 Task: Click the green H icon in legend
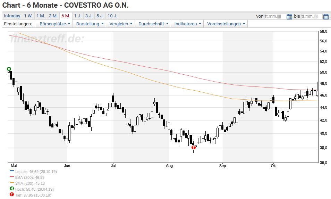(12, 189)
